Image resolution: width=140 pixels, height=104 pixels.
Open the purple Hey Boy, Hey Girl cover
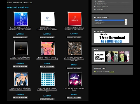pyautogui.click(x=75, y=79)
